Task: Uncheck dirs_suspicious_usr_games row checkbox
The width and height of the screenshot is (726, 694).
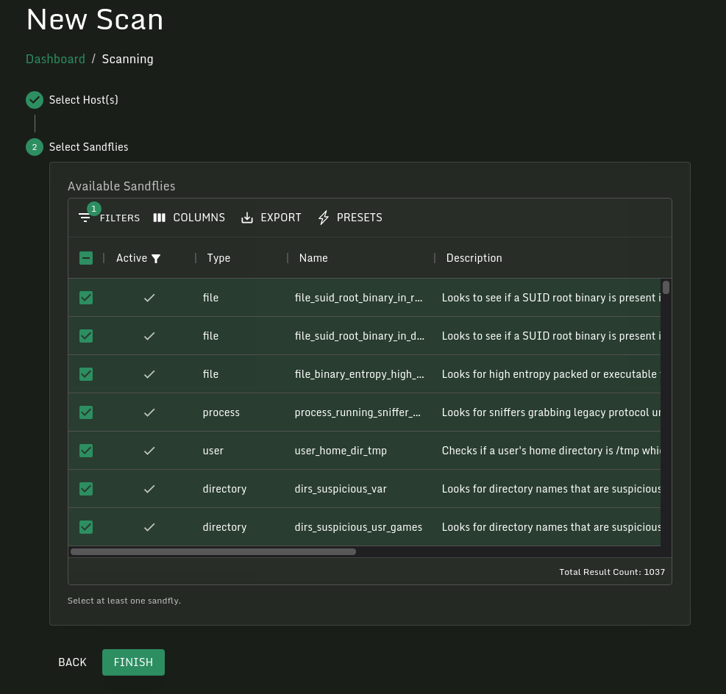Action: click(86, 527)
